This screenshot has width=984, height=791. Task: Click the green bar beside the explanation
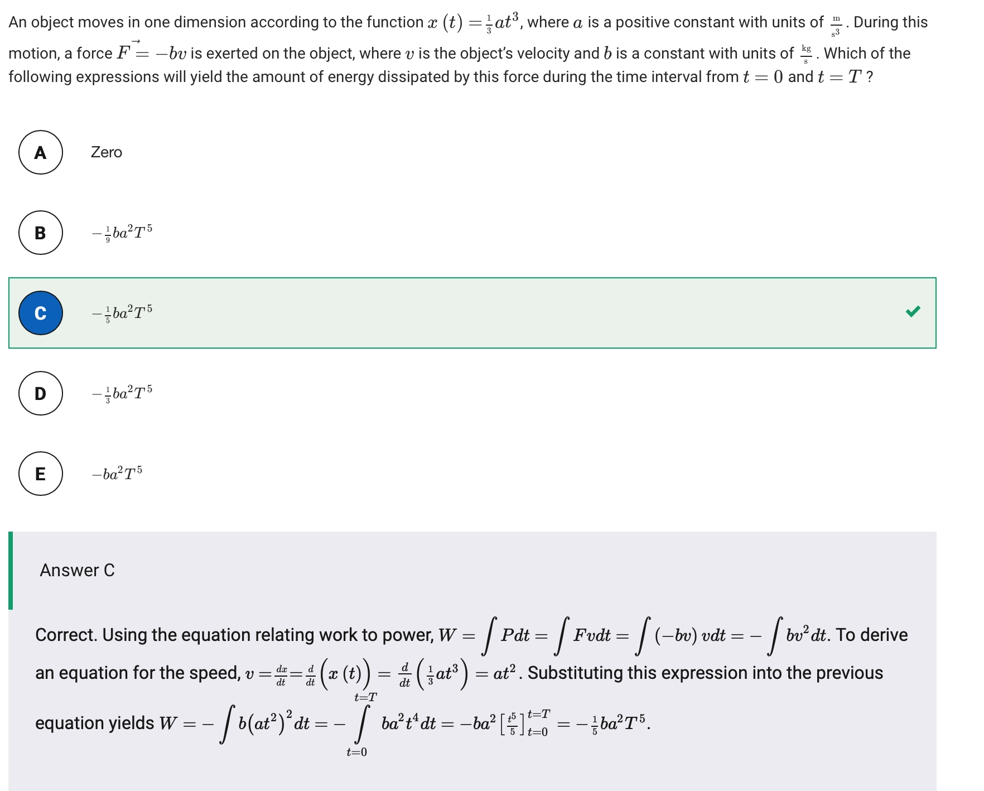11,570
